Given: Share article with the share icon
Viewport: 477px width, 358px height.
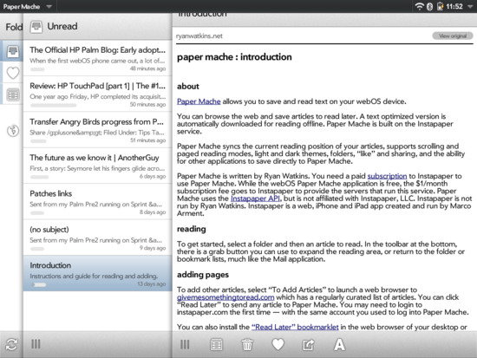Looking at the screenshot, I should [308, 345].
